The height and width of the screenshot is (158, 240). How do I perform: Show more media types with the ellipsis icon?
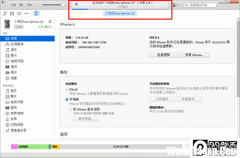pyautogui.click(x=26, y=13)
